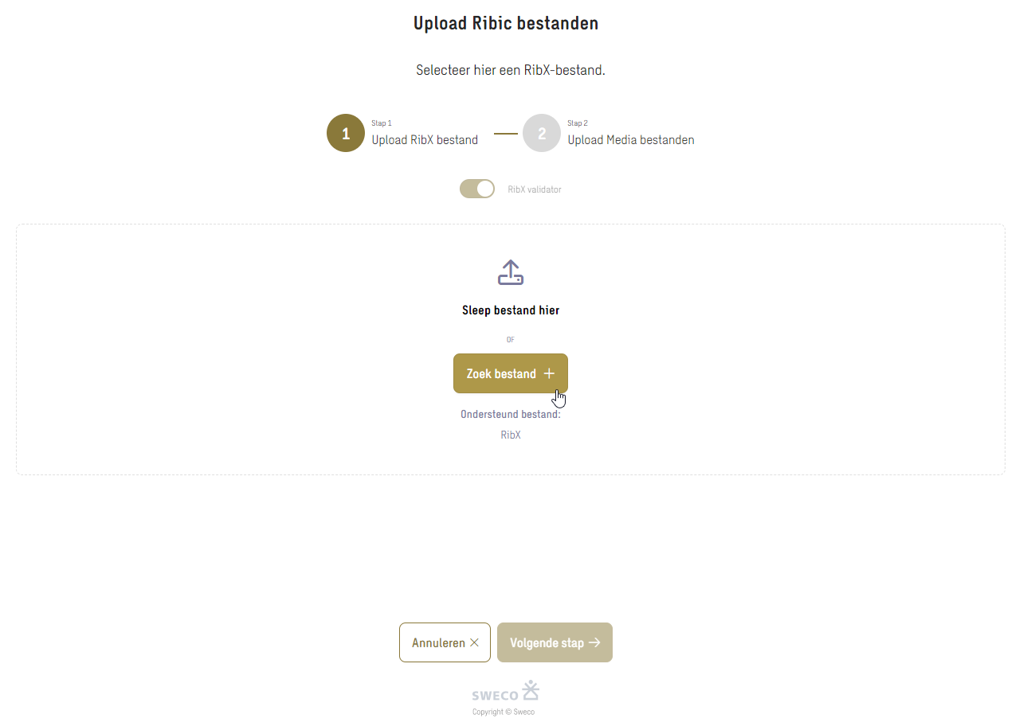Click the Copyright © Sweco footer text
Screen dimensions: 1023x726
[x=504, y=712]
